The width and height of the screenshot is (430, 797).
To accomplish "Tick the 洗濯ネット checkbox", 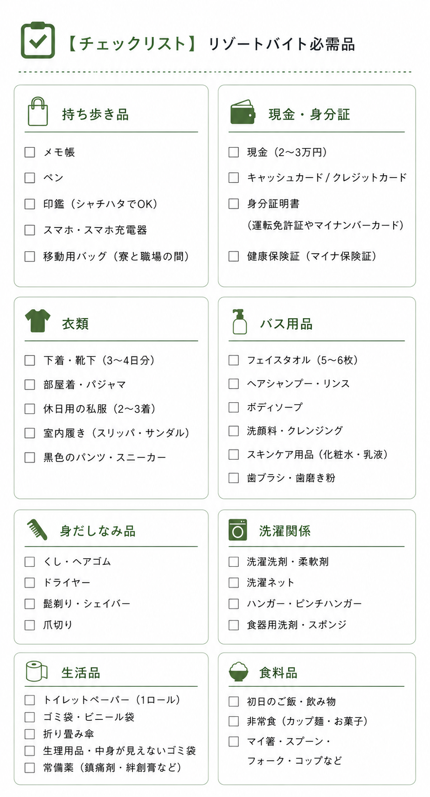I will click(234, 583).
